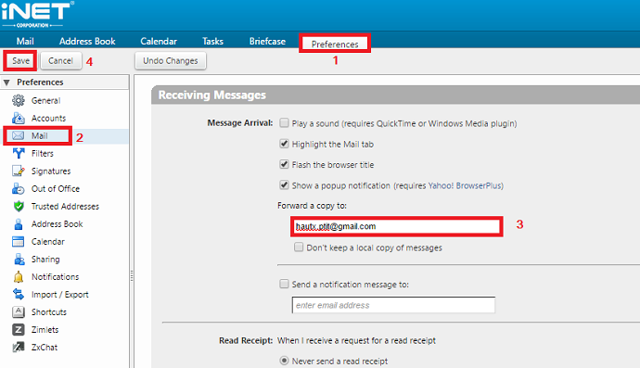The height and width of the screenshot is (368, 640).
Task: Click the Address Book person icon in sidebar
Action: click(x=19, y=224)
